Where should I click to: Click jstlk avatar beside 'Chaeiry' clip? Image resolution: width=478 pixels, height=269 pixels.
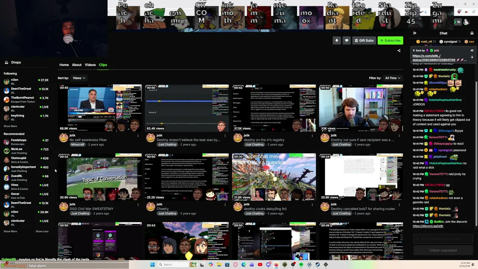pyautogui.click(x=150, y=207)
